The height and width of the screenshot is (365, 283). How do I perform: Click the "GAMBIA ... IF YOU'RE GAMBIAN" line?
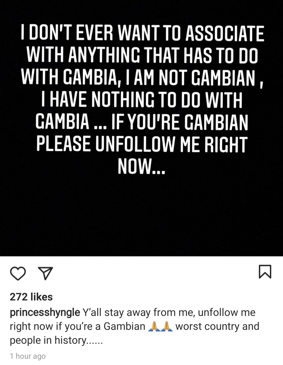point(142,122)
